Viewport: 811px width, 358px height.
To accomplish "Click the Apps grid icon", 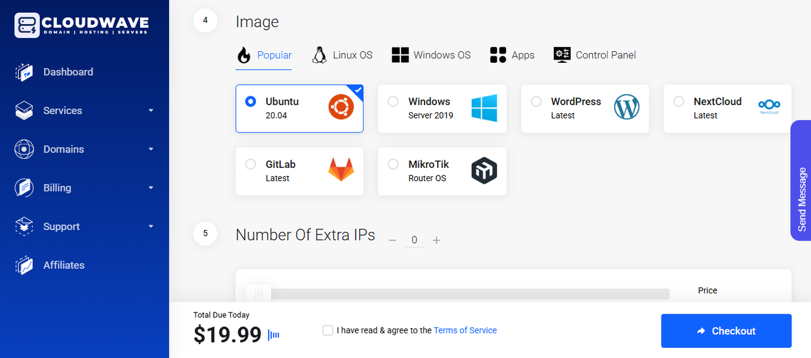I will tap(498, 55).
